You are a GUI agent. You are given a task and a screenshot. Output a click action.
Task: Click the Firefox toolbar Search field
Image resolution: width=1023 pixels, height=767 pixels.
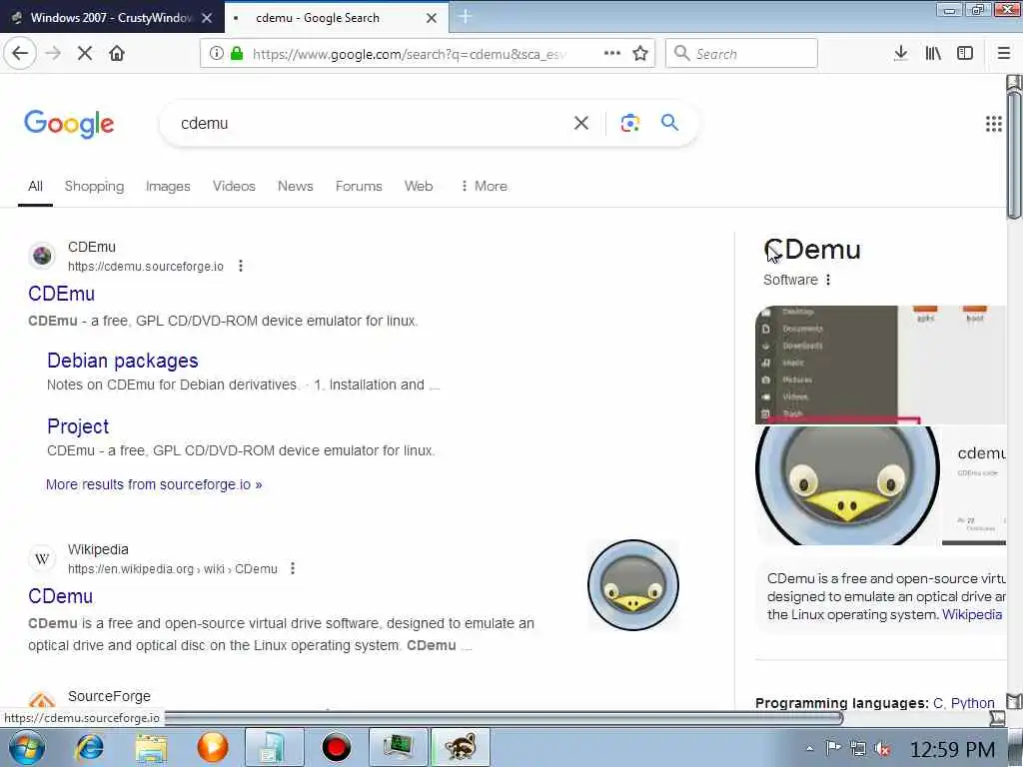tap(741, 54)
